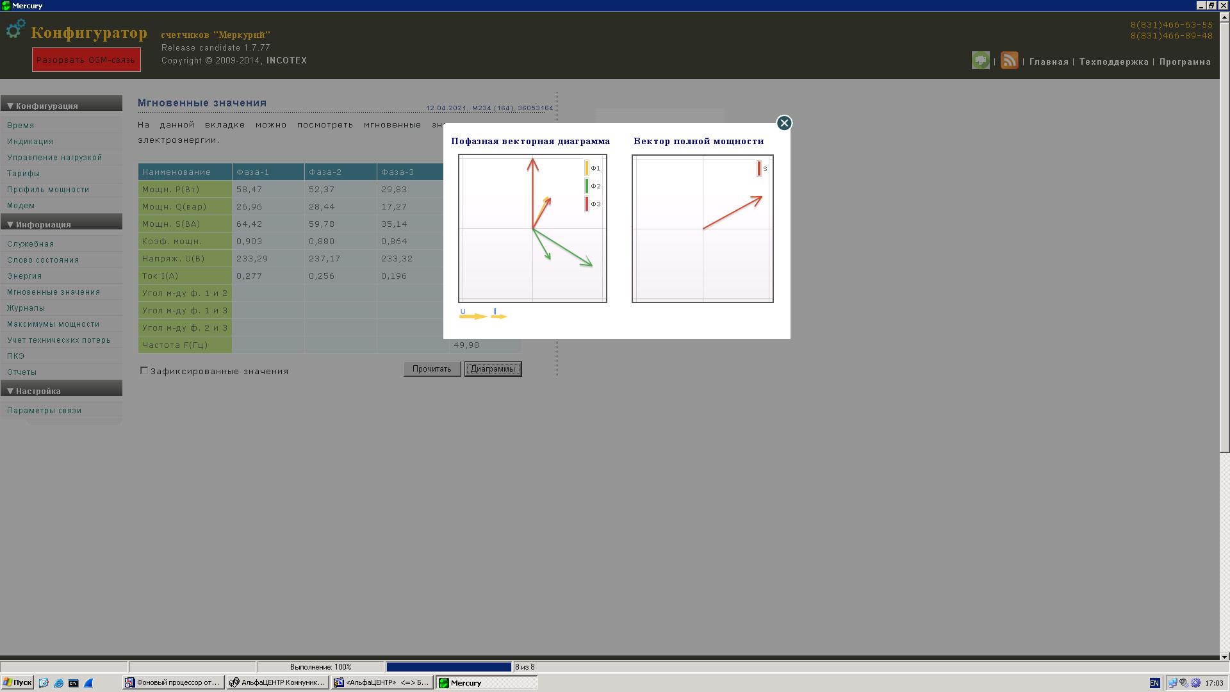Click the Mercury taskbar button
The image size is (1230, 692).
(x=486, y=683)
